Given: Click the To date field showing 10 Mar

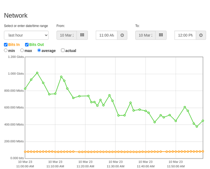Looking at the screenshot, I should [x=145, y=35].
